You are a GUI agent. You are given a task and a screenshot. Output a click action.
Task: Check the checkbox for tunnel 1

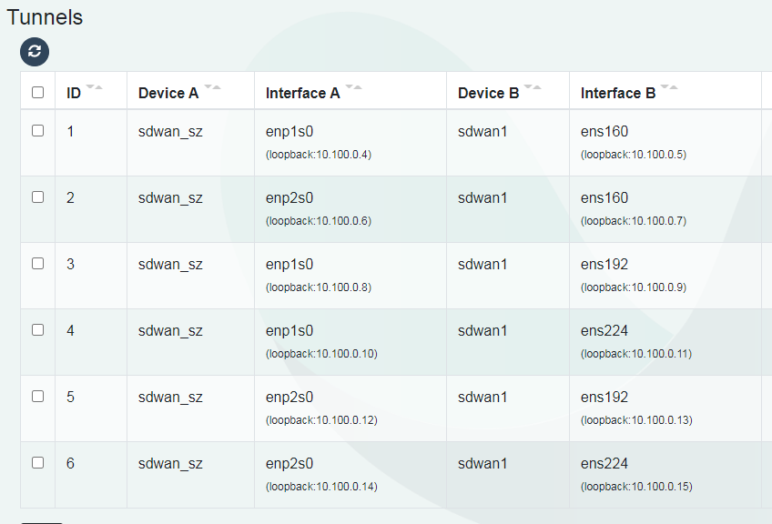pyautogui.click(x=37, y=130)
